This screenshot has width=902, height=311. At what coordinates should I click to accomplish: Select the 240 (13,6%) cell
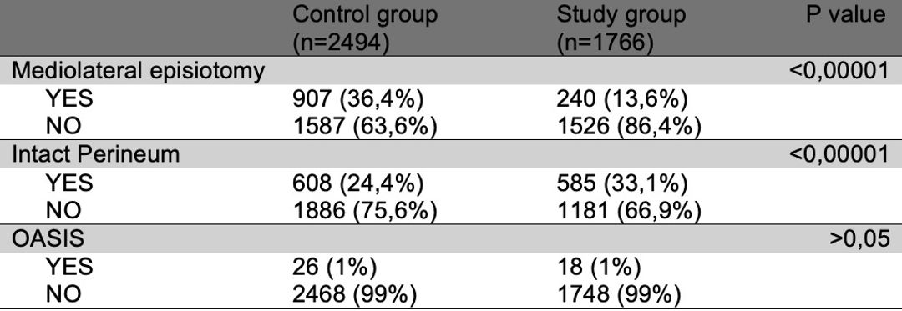coord(622,99)
